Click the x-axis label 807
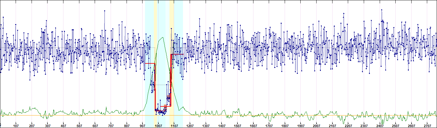 pos(127,126)
